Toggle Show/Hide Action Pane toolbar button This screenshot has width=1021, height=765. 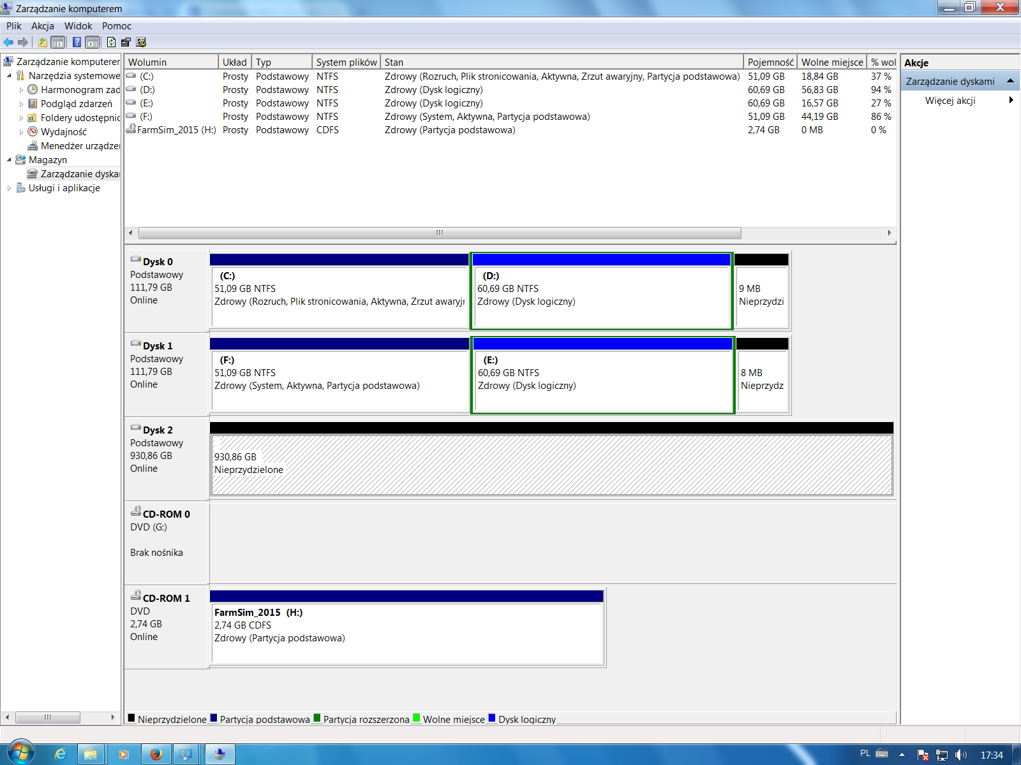[x=93, y=42]
